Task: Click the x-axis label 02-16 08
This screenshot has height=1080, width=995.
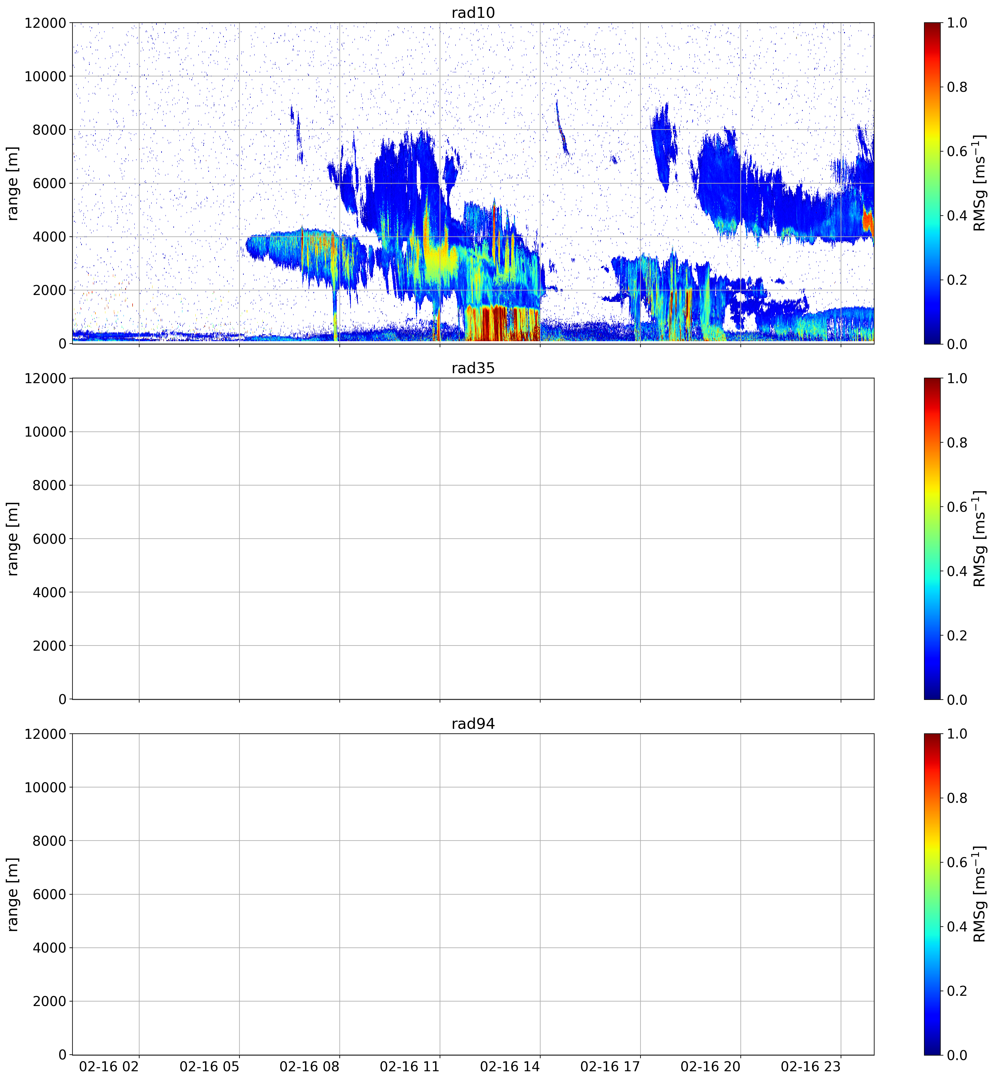Action: 309,1067
